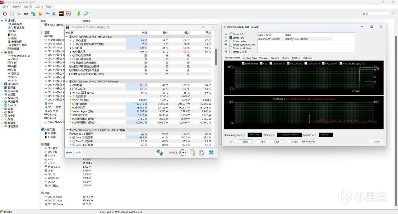The height and width of the screenshot is (214, 398).
Task: Click the HWiNFO expand columns double-arrow icon
Action: click(69, 152)
